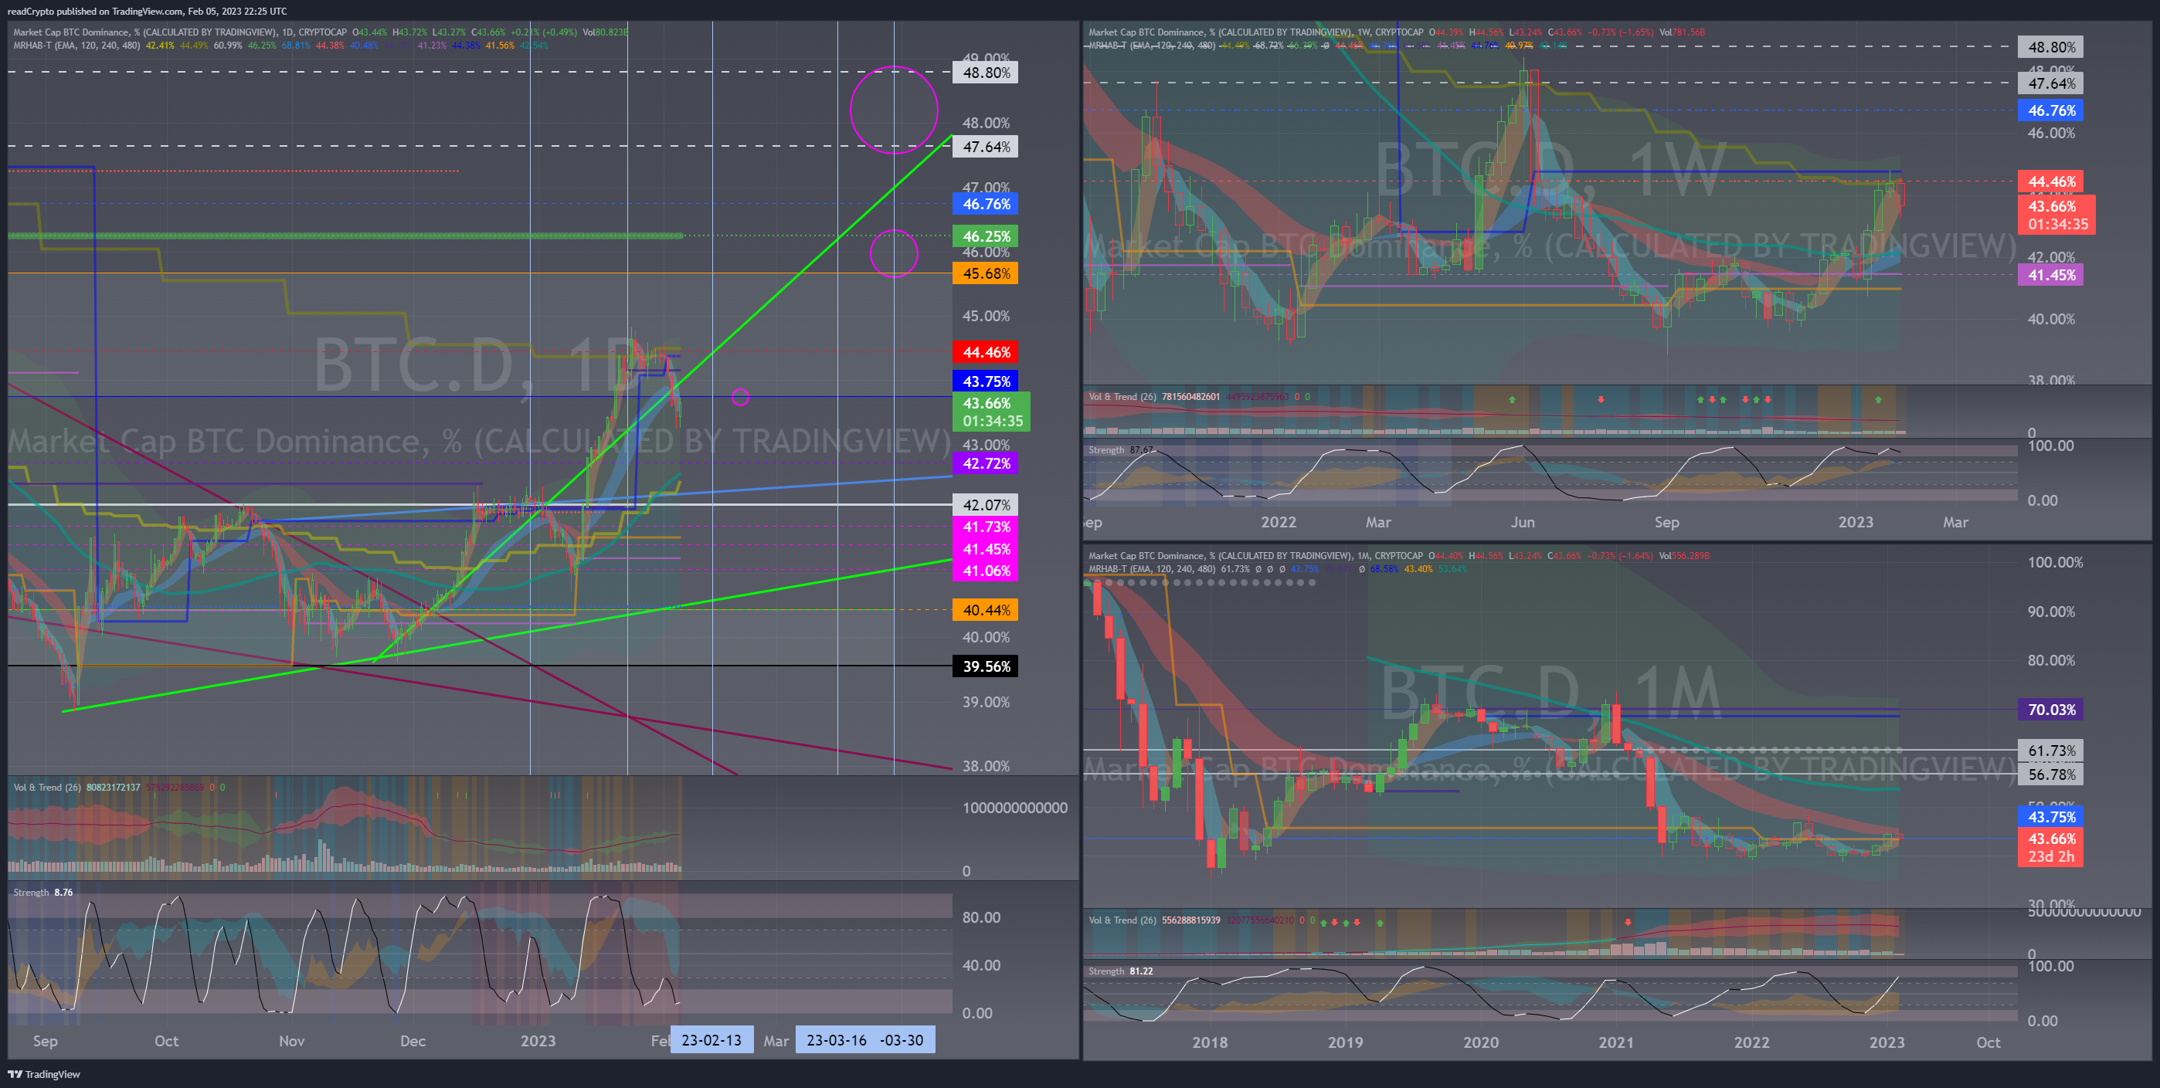Image resolution: width=2160 pixels, height=1088 pixels.
Task: Select the small magenta circle near 43.75% line
Action: (740, 398)
